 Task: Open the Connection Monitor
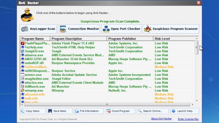click(79, 29)
